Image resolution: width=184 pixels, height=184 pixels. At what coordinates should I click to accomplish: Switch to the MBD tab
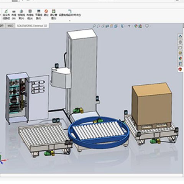click(10, 26)
